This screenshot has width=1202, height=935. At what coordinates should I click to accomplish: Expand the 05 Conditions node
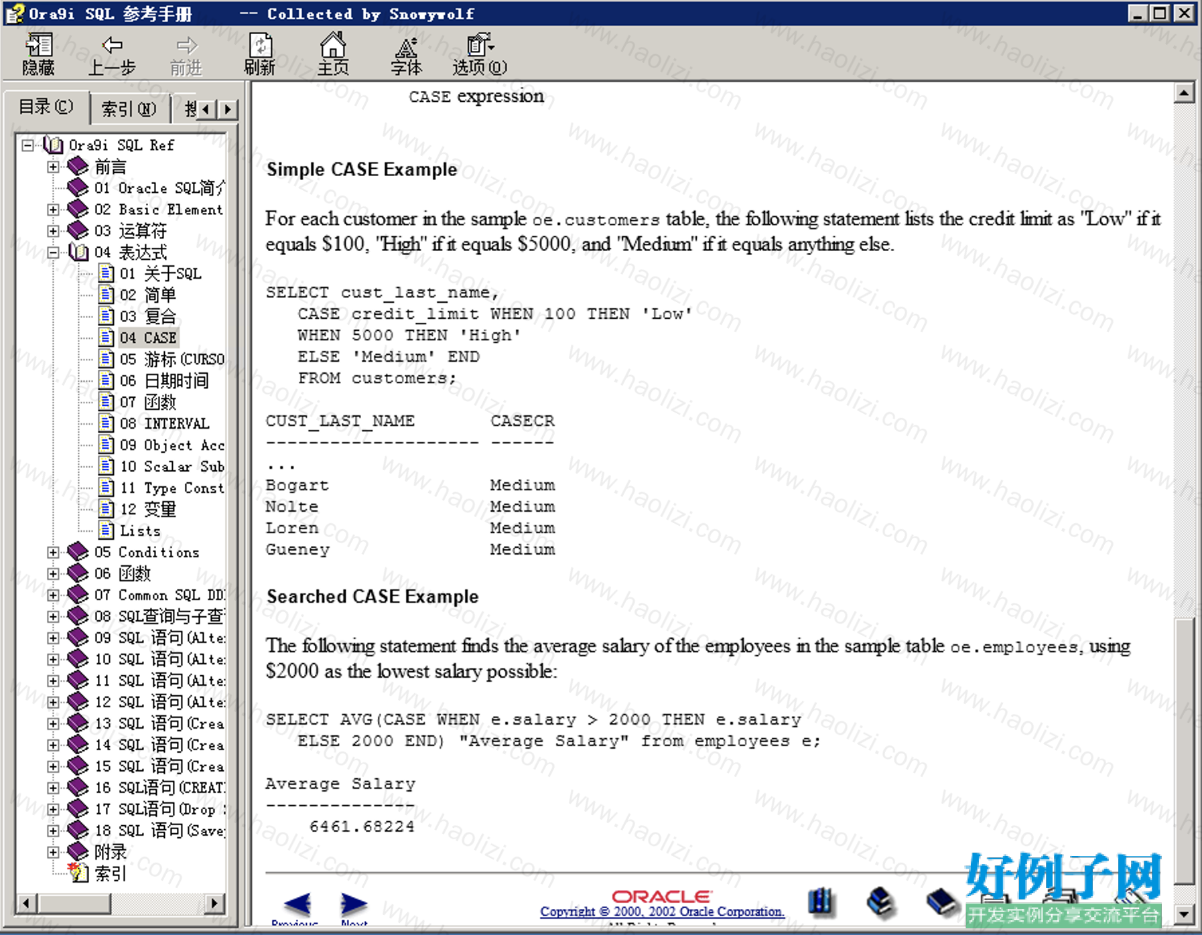[x=53, y=553]
